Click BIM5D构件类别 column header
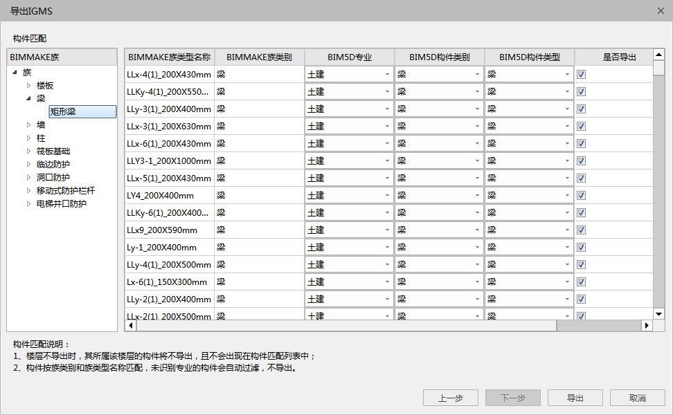Screen dimensions: 673x415 [x=440, y=57]
